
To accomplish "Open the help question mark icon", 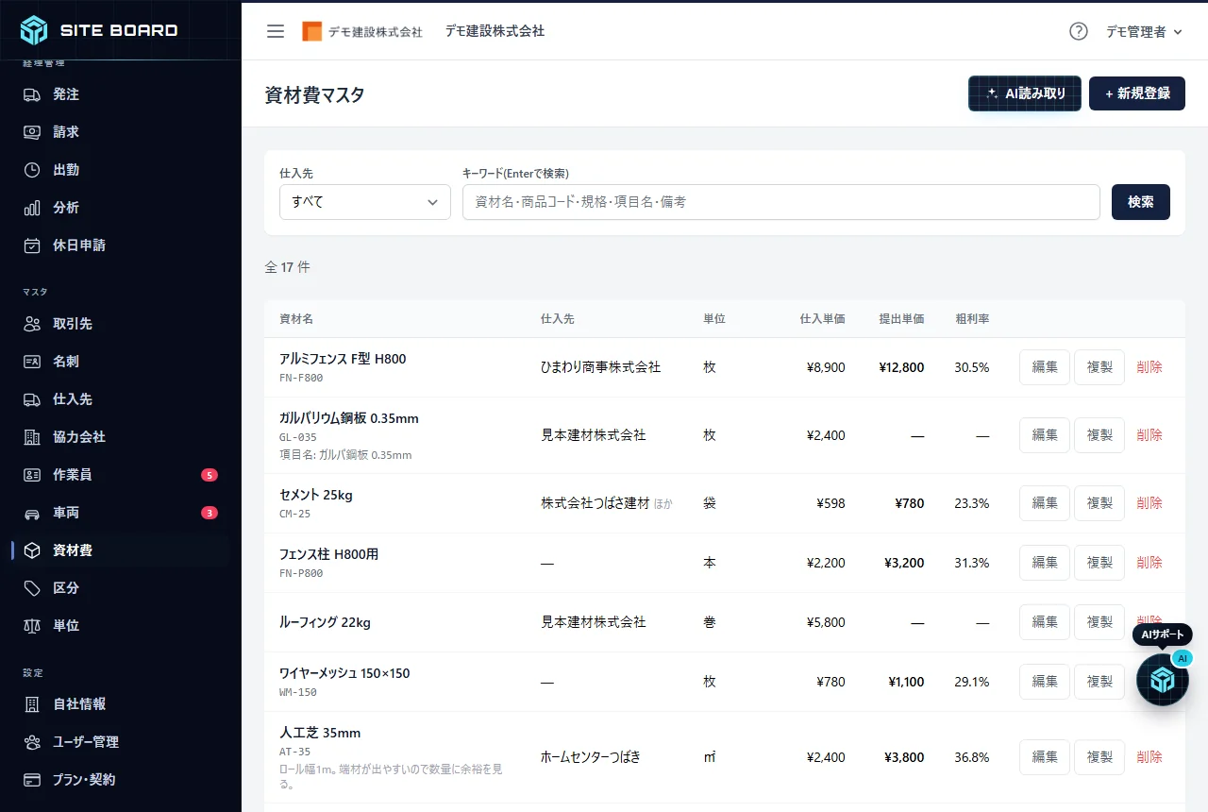I will click(1079, 31).
